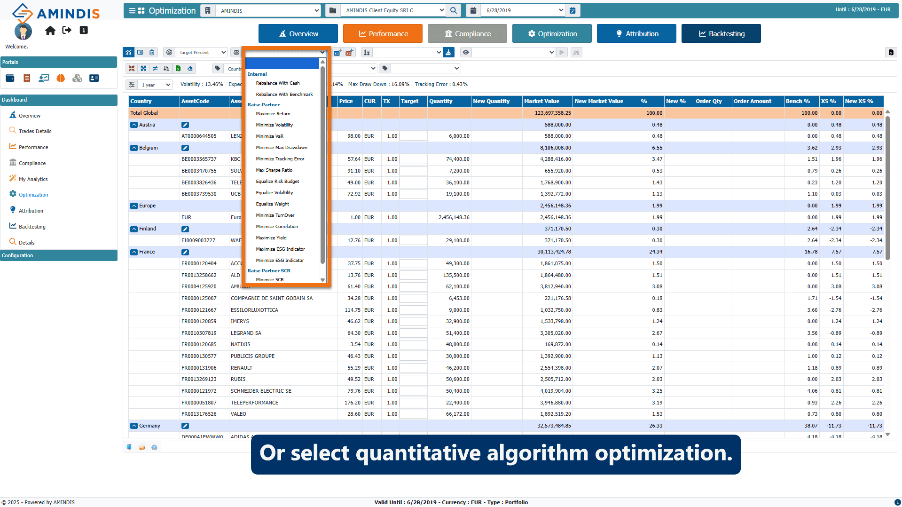Click the red collapse-all arrows icon
902x507 pixels.
(x=132, y=69)
